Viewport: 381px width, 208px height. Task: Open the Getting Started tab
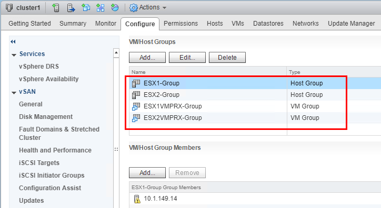click(29, 24)
